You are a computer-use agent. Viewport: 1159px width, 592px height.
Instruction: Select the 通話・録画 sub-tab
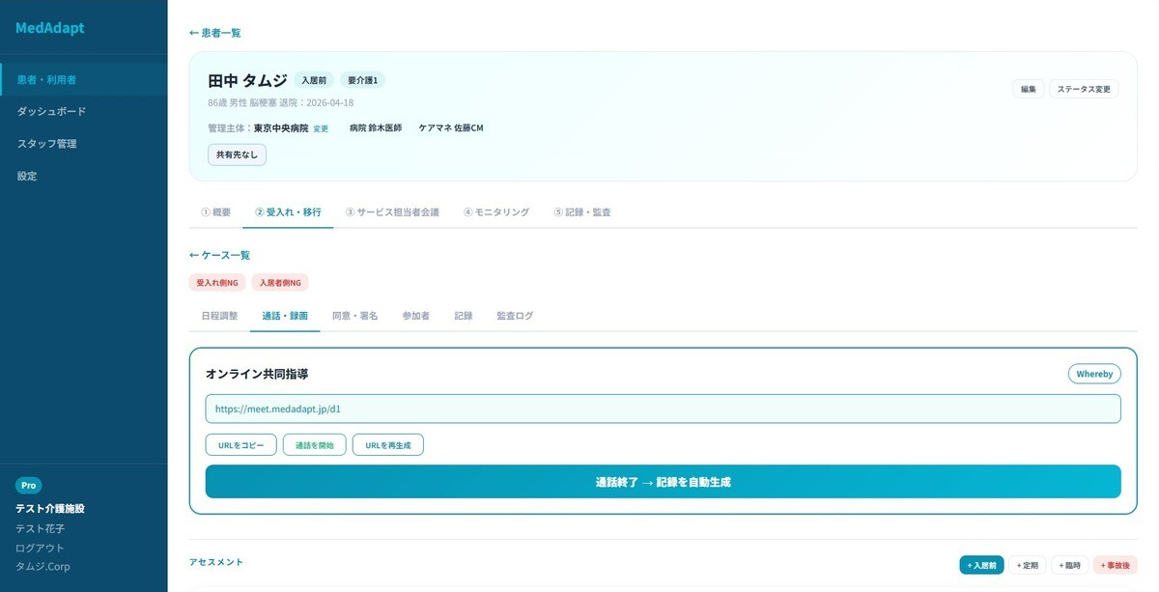[x=285, y=316]
